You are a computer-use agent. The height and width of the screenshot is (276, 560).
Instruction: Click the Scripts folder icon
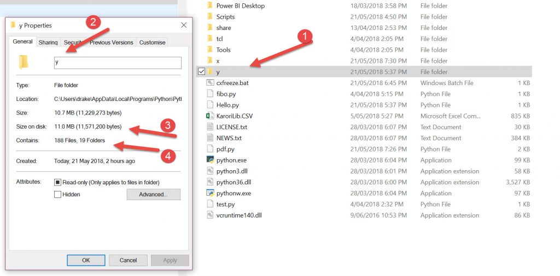pos(210,17)
